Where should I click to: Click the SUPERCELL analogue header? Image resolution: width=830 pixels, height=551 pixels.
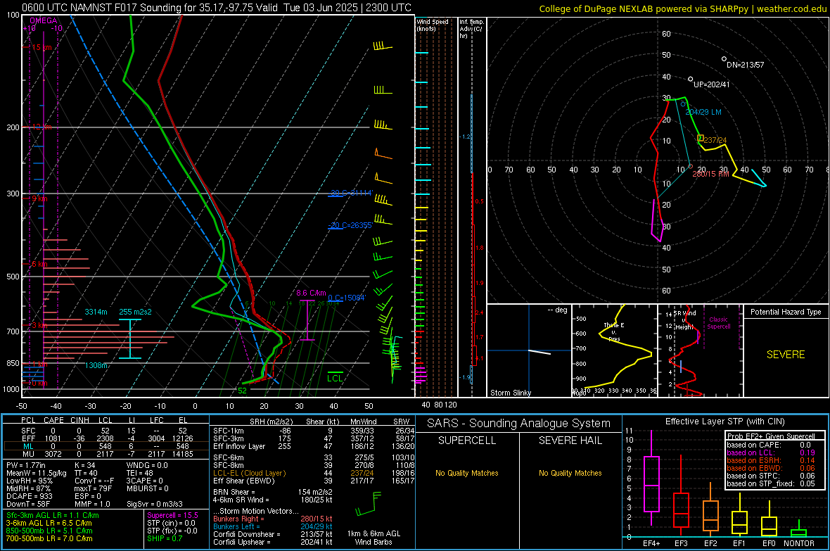click(467, 441)
